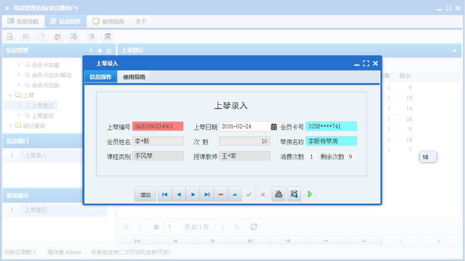Click the new document icon in the toolbar
The width and height of the screenshot is (465, 261).
(x=41, y=36)
